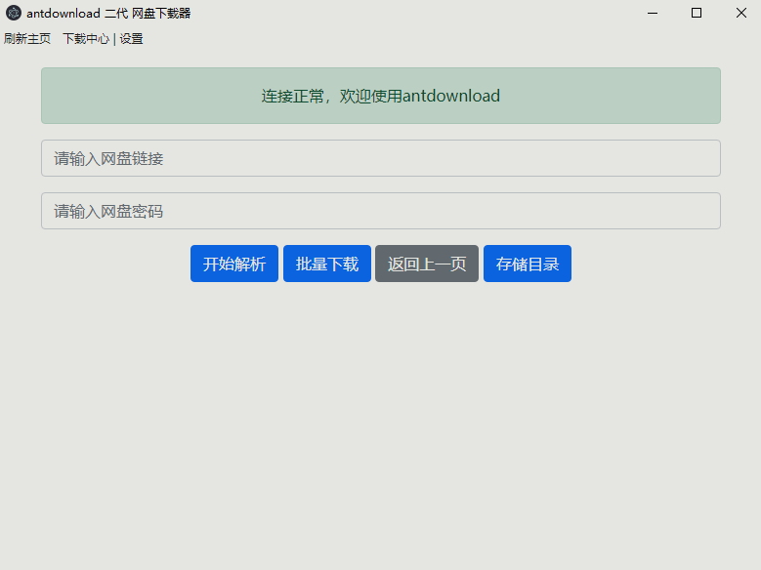Focus the 请输入网盘链接 input field
Image resolution: width=761 pixels, height=570 pixels.
point(381,158)
